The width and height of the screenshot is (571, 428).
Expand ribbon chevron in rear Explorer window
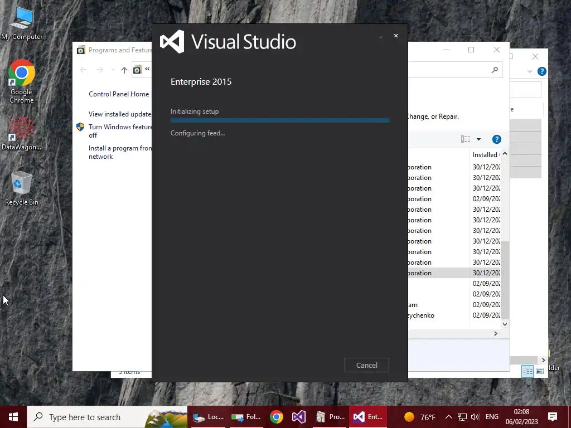[530, 71]
